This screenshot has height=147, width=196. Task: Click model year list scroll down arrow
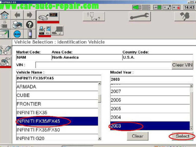point(191,129)
